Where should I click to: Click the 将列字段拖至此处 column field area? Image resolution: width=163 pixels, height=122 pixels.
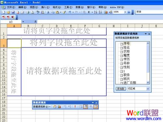click(x=64, y=43)
